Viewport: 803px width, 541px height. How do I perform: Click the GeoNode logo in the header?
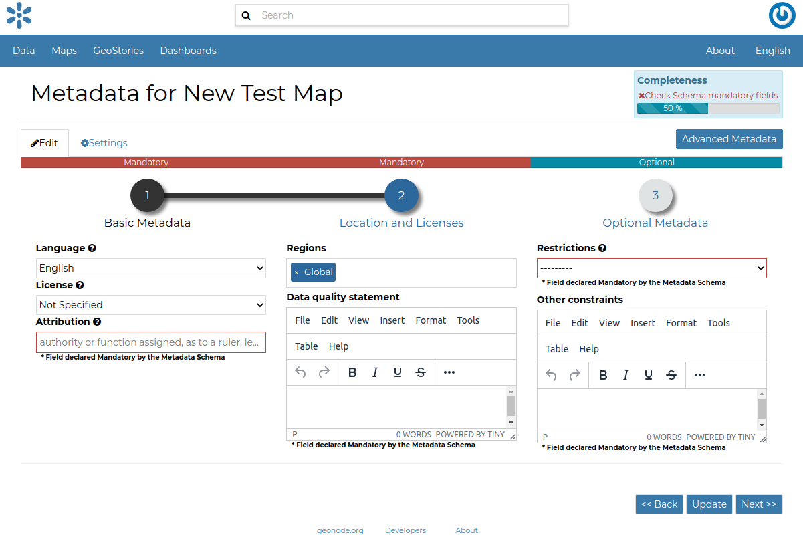[x=19, y=15]
